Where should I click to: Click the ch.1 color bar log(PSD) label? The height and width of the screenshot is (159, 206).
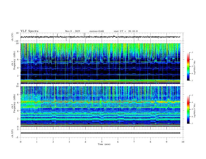tap(195, 68)
